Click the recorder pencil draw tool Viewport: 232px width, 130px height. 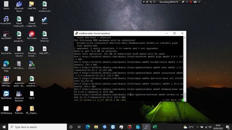(x=183, y=2)
